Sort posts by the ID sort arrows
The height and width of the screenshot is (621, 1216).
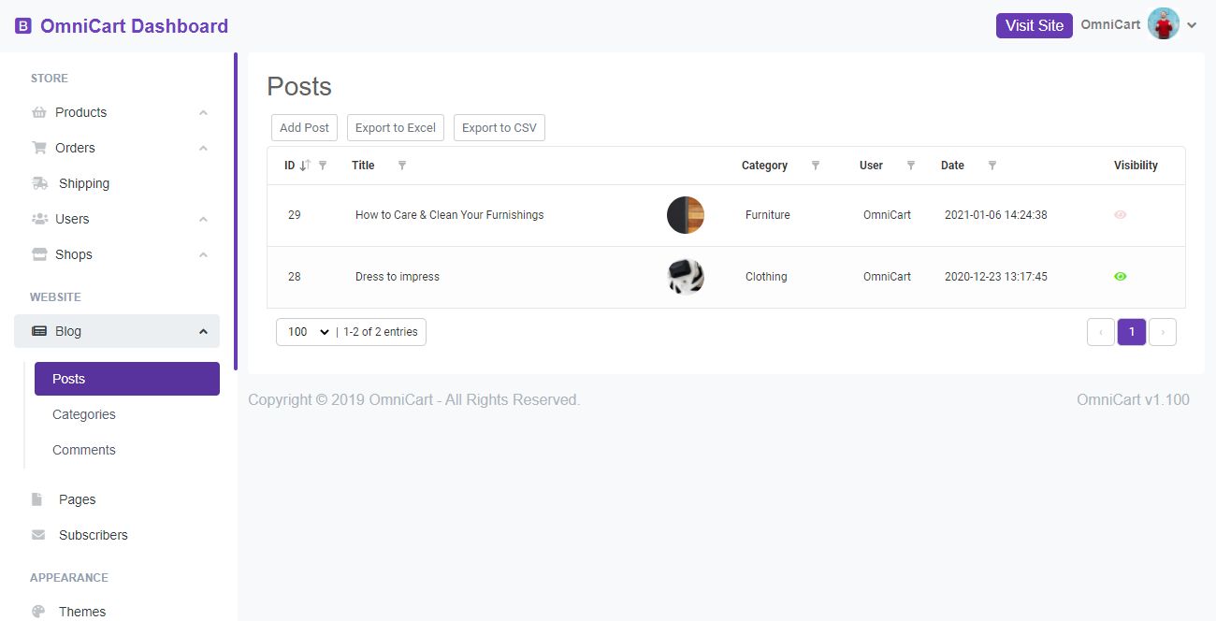(304, 166)
